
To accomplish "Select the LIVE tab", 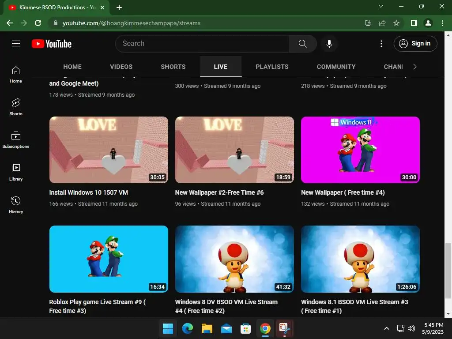I will tap(221, 67).
